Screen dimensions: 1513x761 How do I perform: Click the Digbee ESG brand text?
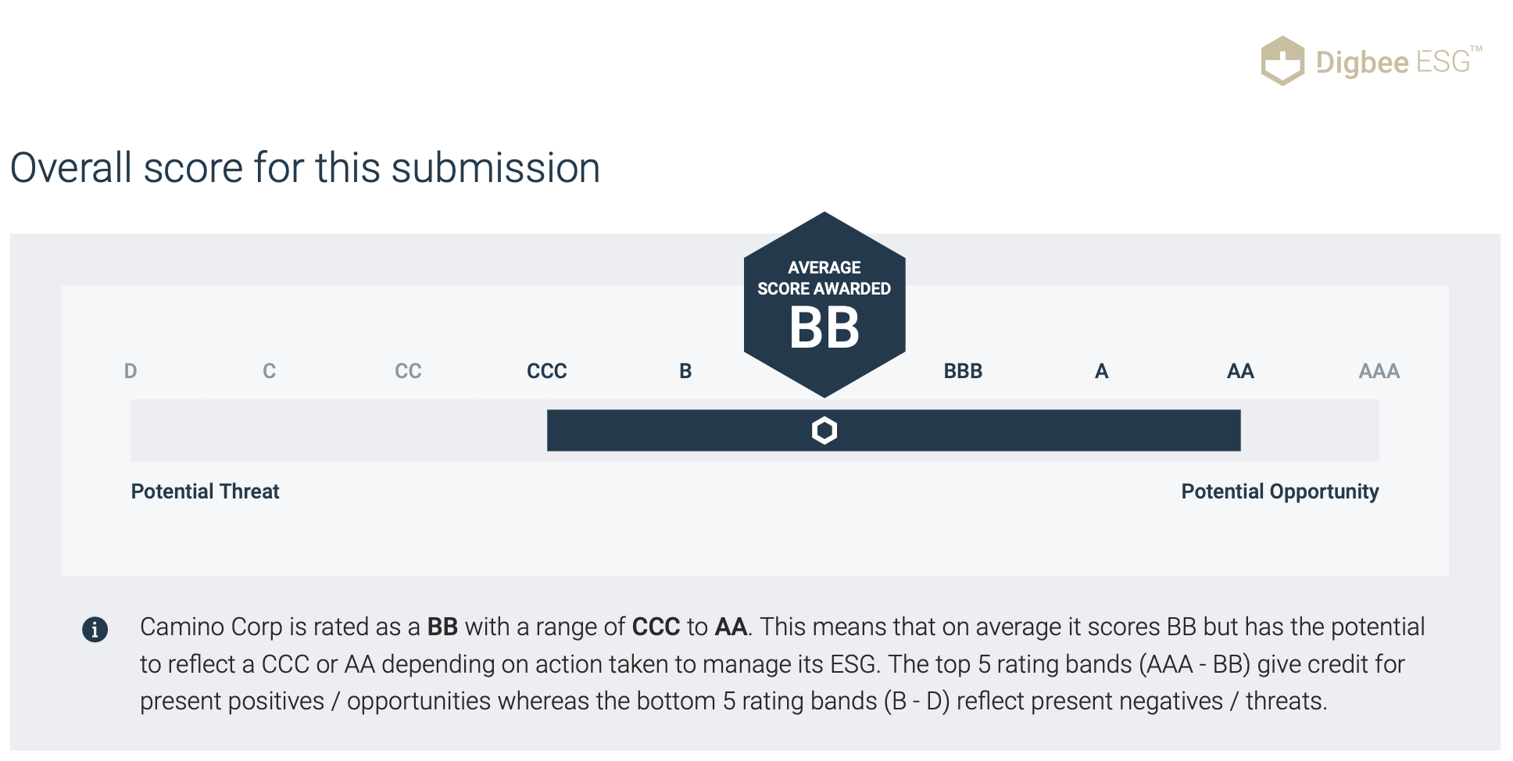coord(1399,62)
